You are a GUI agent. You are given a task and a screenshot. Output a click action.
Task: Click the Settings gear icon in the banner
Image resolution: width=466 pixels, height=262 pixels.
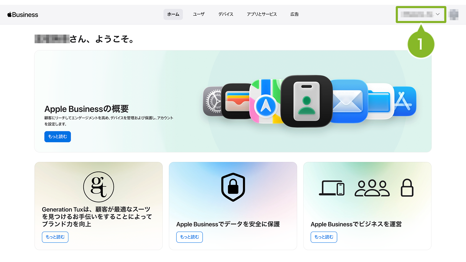(x=213, y=101)
